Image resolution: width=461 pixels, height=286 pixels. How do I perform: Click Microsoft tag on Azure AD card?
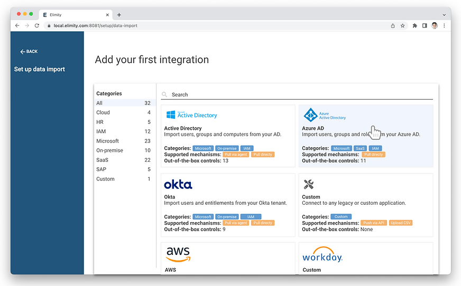(342, 148)
